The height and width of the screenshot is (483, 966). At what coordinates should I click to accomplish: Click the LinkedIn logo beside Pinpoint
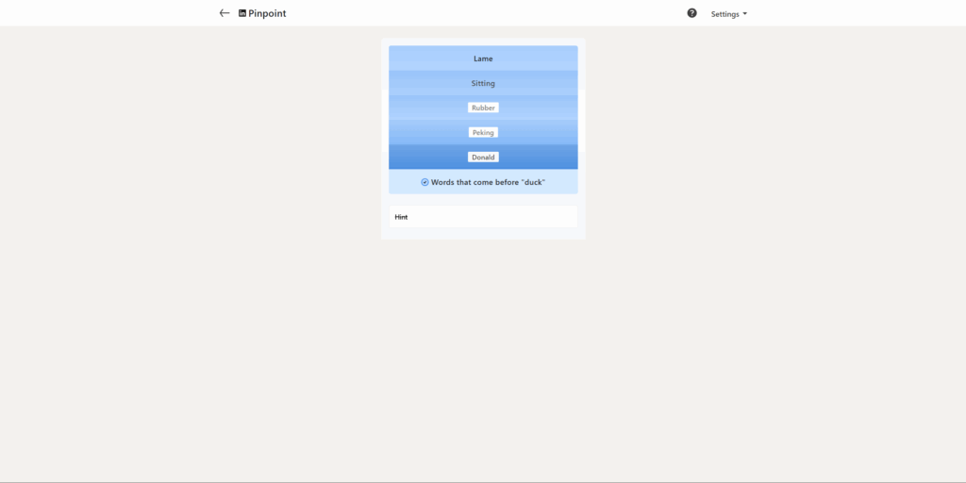click(242, 13)
